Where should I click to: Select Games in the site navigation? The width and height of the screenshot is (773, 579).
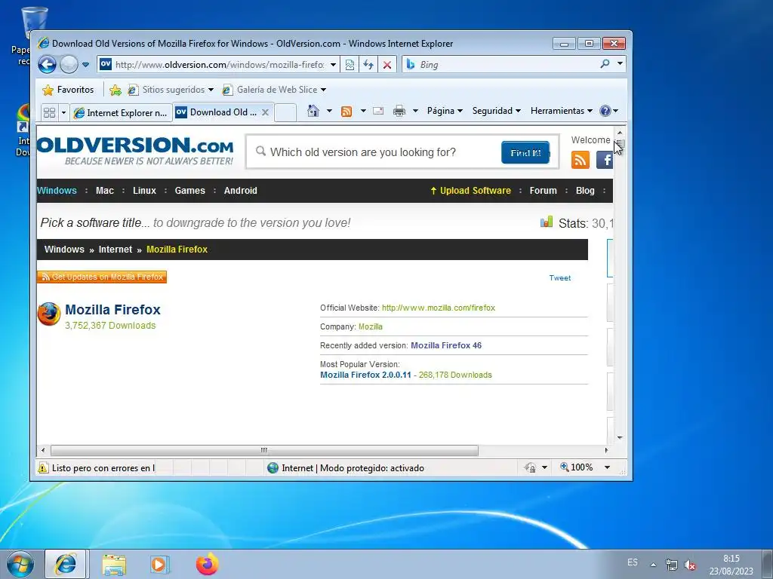189,191
